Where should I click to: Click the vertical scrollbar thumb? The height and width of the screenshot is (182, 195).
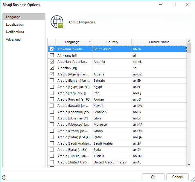(189, 48)
